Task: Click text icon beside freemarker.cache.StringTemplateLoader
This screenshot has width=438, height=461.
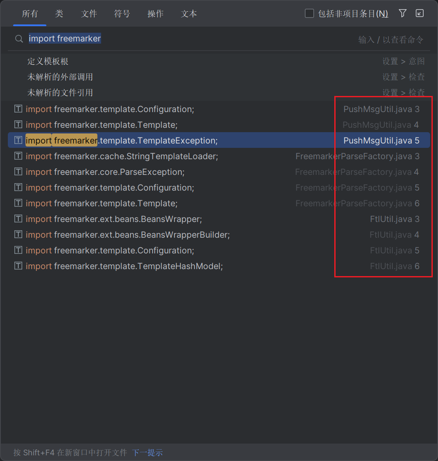Action: pyautogui.click(x=18, y=156)
